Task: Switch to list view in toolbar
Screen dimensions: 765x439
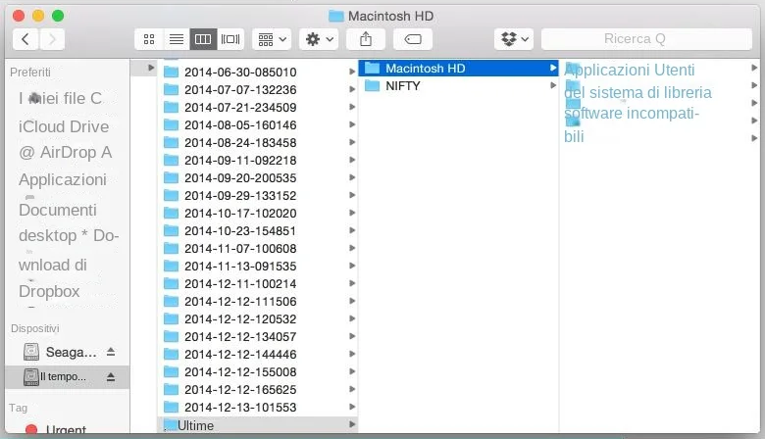Action: click(177, 39)
